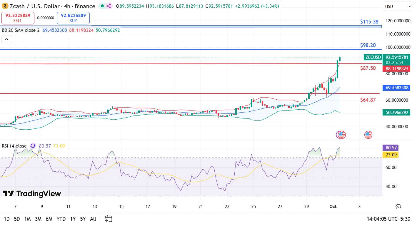The image size is (412, 226).
Task: Select the 1D time range
Action: (6, 219)
